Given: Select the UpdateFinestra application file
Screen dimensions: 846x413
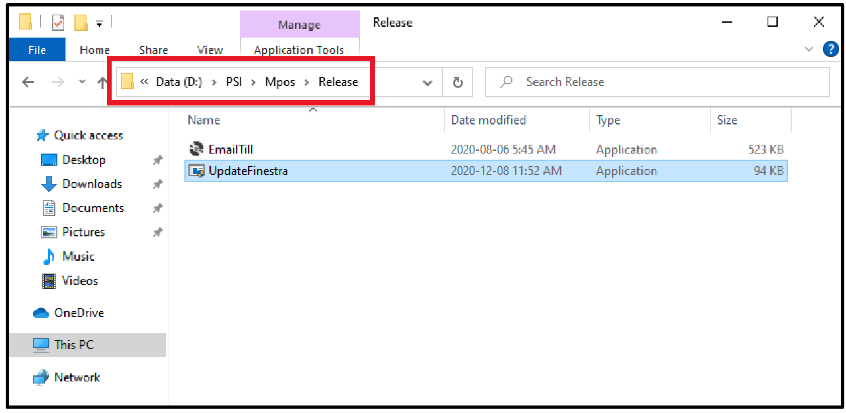Looking at the screenshot, I should coord(248,171).
